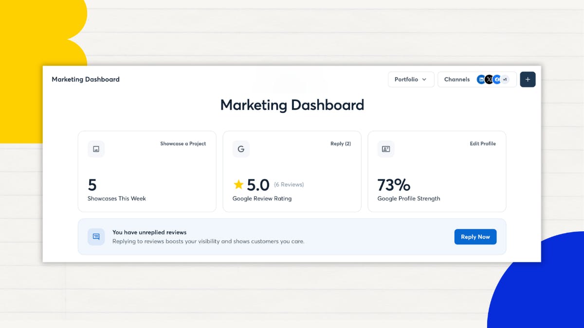Click the Edit Profile link
Screen dimensions: 584x328
coord(483,144)
